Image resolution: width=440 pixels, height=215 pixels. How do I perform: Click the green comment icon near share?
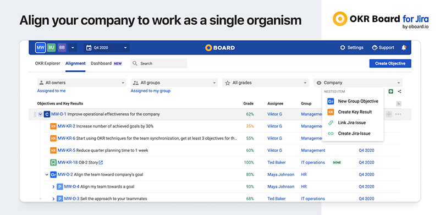pos(391,91)
